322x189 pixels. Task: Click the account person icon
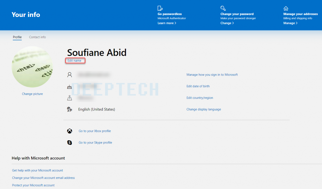click(x=69, y=75)
